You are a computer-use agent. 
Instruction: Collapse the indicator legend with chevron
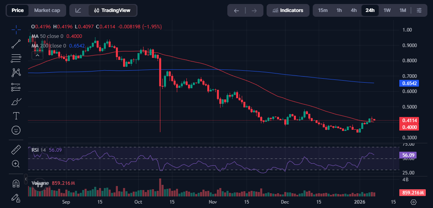coord(36,55)
